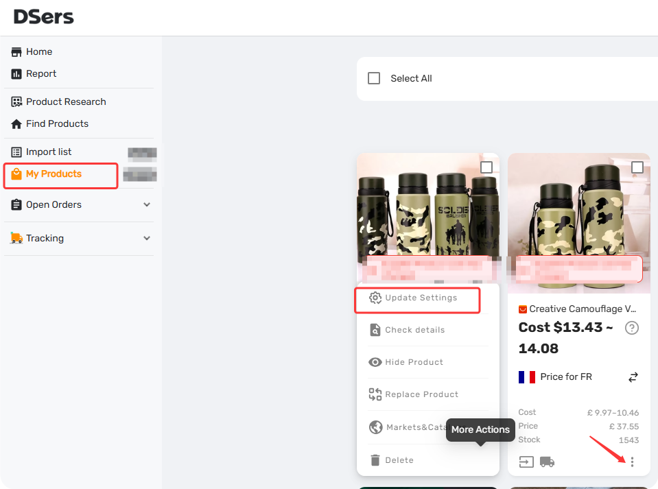
Task: Click the DSers logo
Action: click(x=43, y=17)
